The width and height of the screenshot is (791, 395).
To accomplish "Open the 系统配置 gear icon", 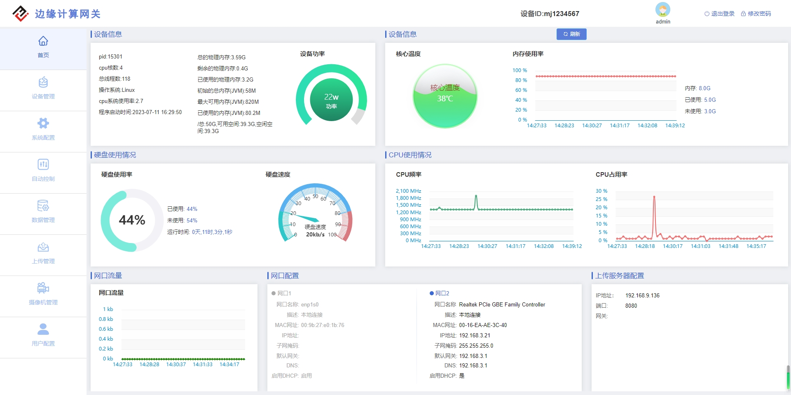I will click(x=43, y=123).
